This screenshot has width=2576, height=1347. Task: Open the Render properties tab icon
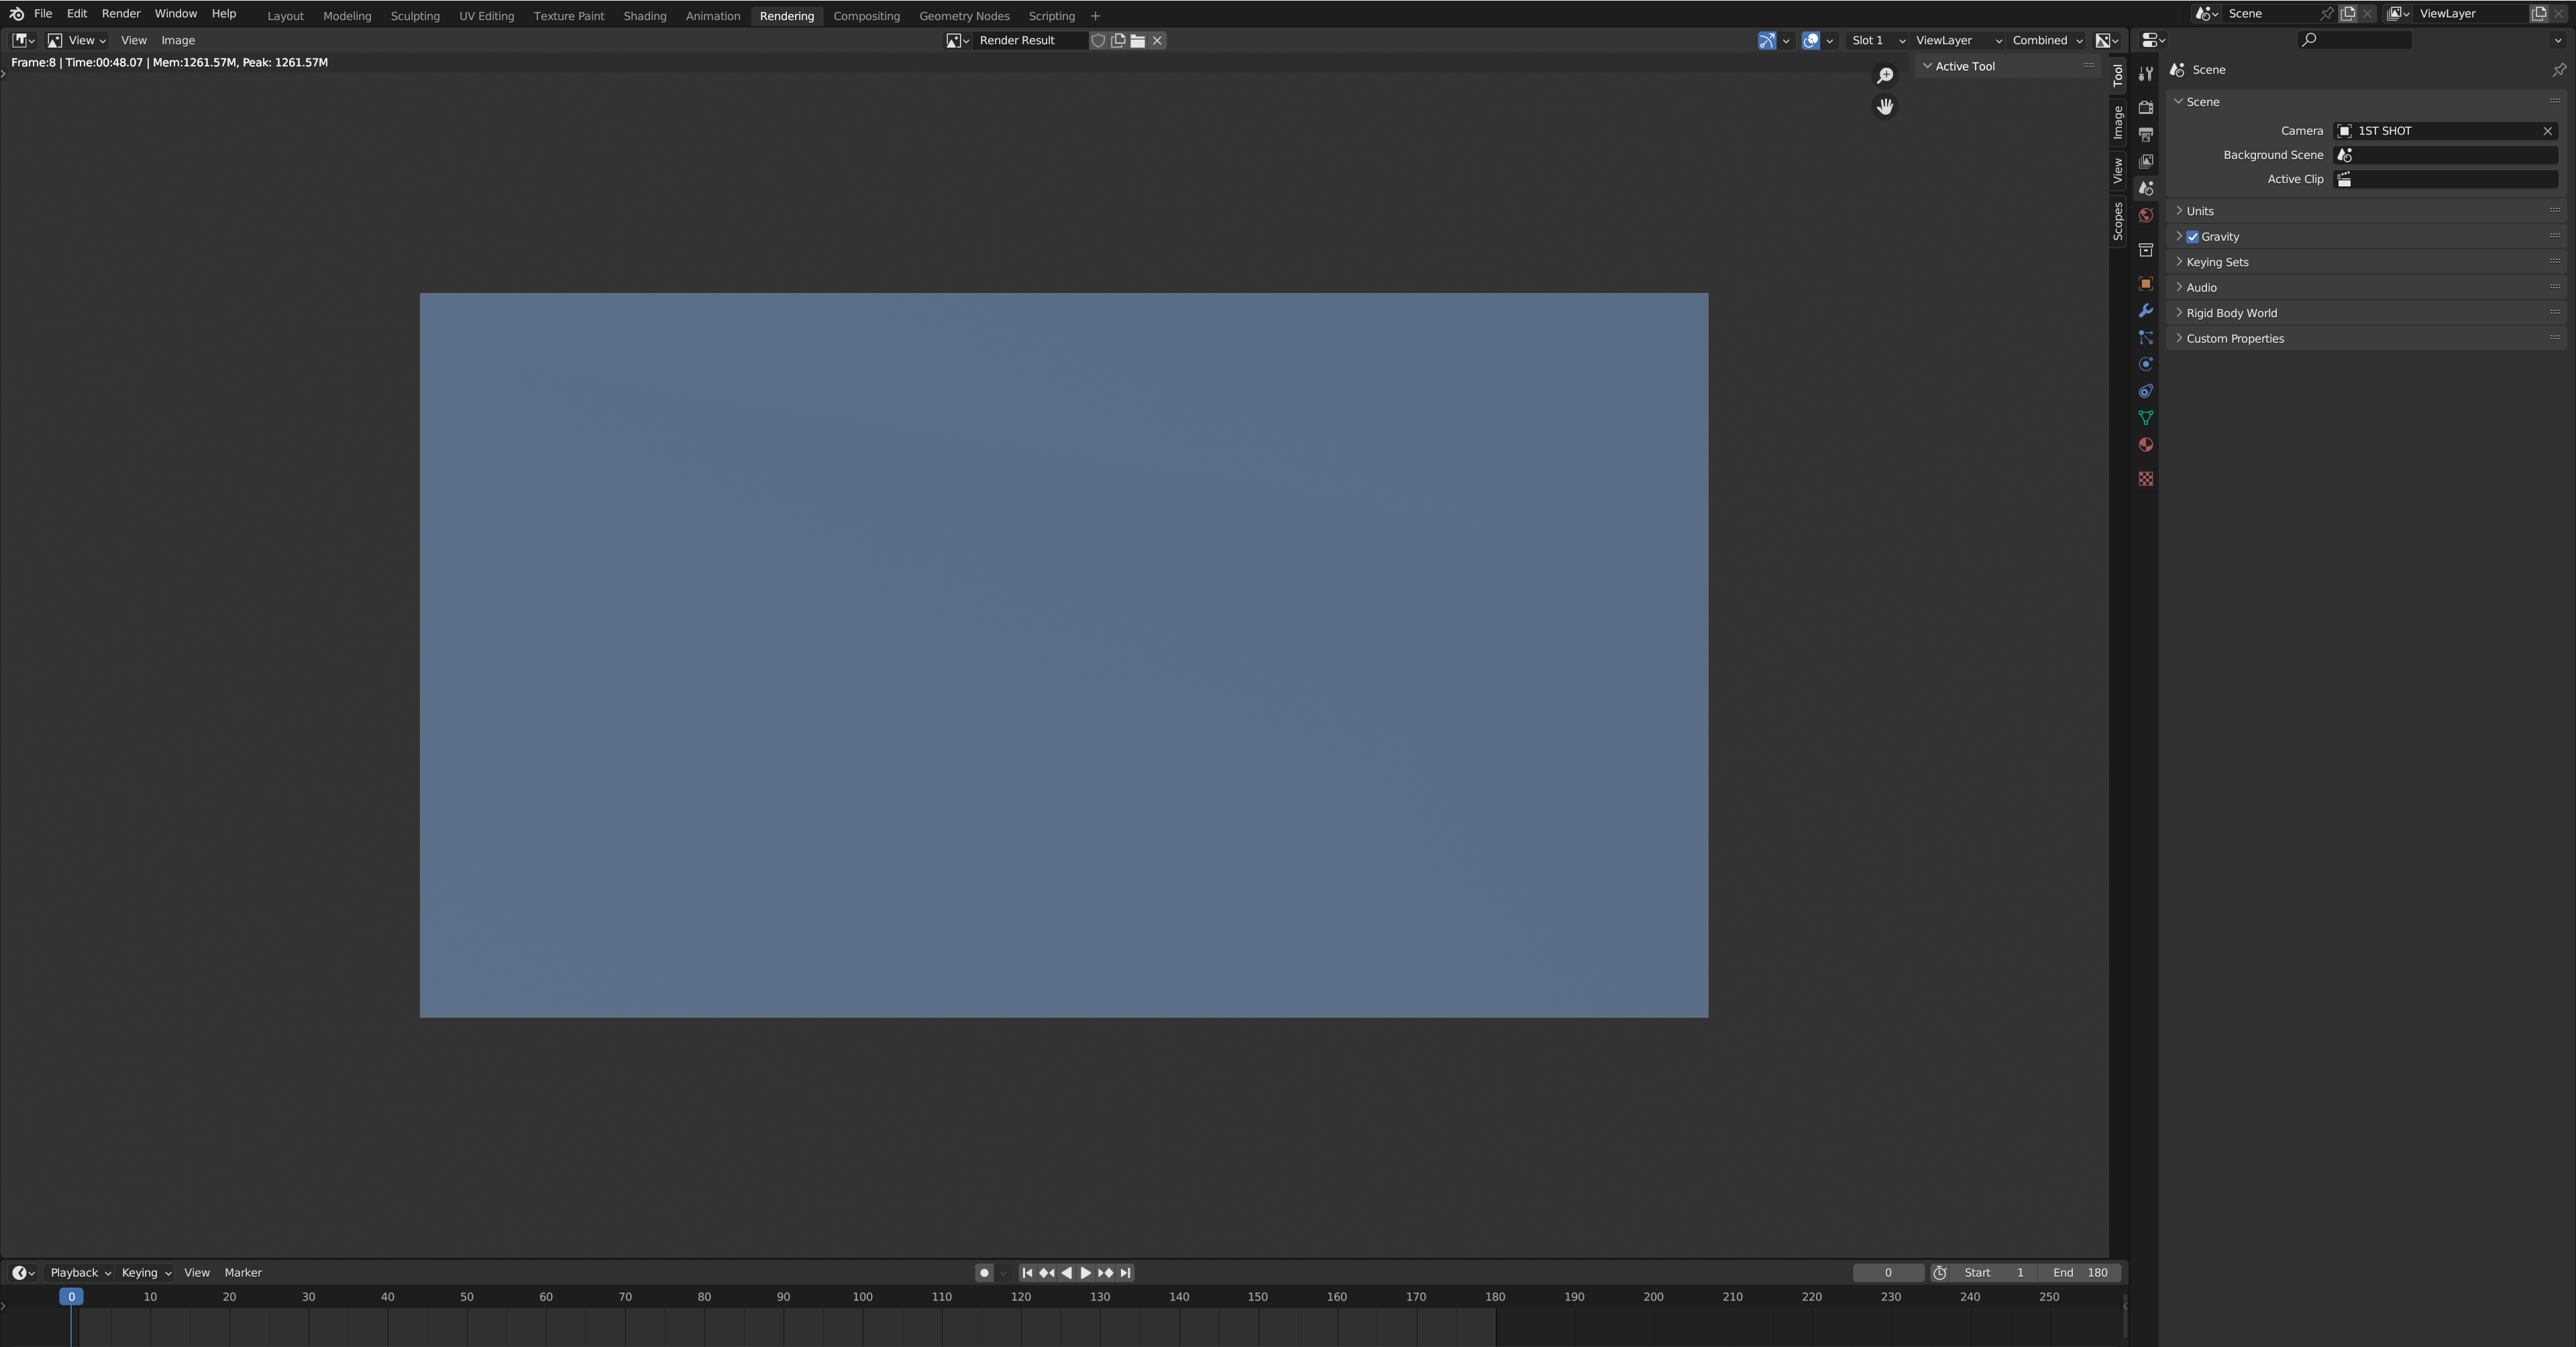pyautogui.click(x=2145, y=107)
